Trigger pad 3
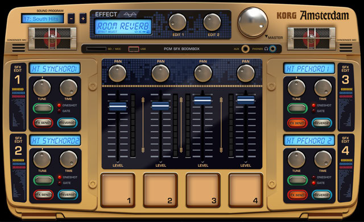The height and width of the screenshot is (222, 364). tap(203, 190)
